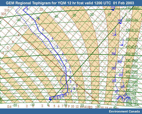Select the '750 2466' pressure level label

click(132, 82)
